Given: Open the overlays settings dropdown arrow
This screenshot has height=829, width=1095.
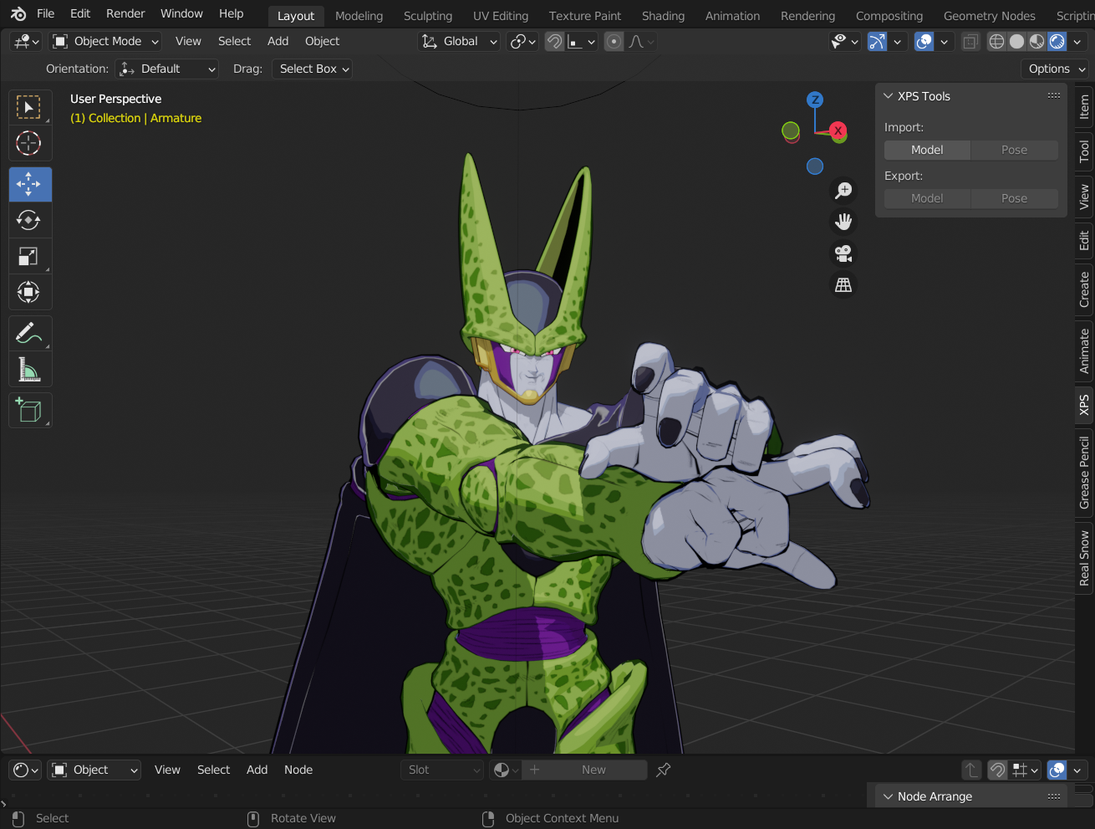Looking at the screenshot, I should [945, 41].
